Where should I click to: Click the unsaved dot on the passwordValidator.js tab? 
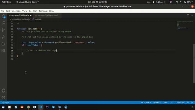[x=31, y=15]
